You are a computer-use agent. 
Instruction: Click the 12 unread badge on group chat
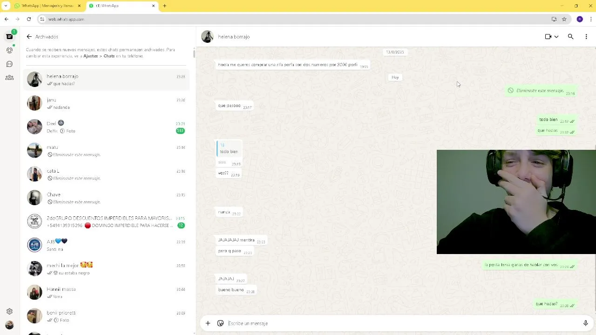click(181, 225)
